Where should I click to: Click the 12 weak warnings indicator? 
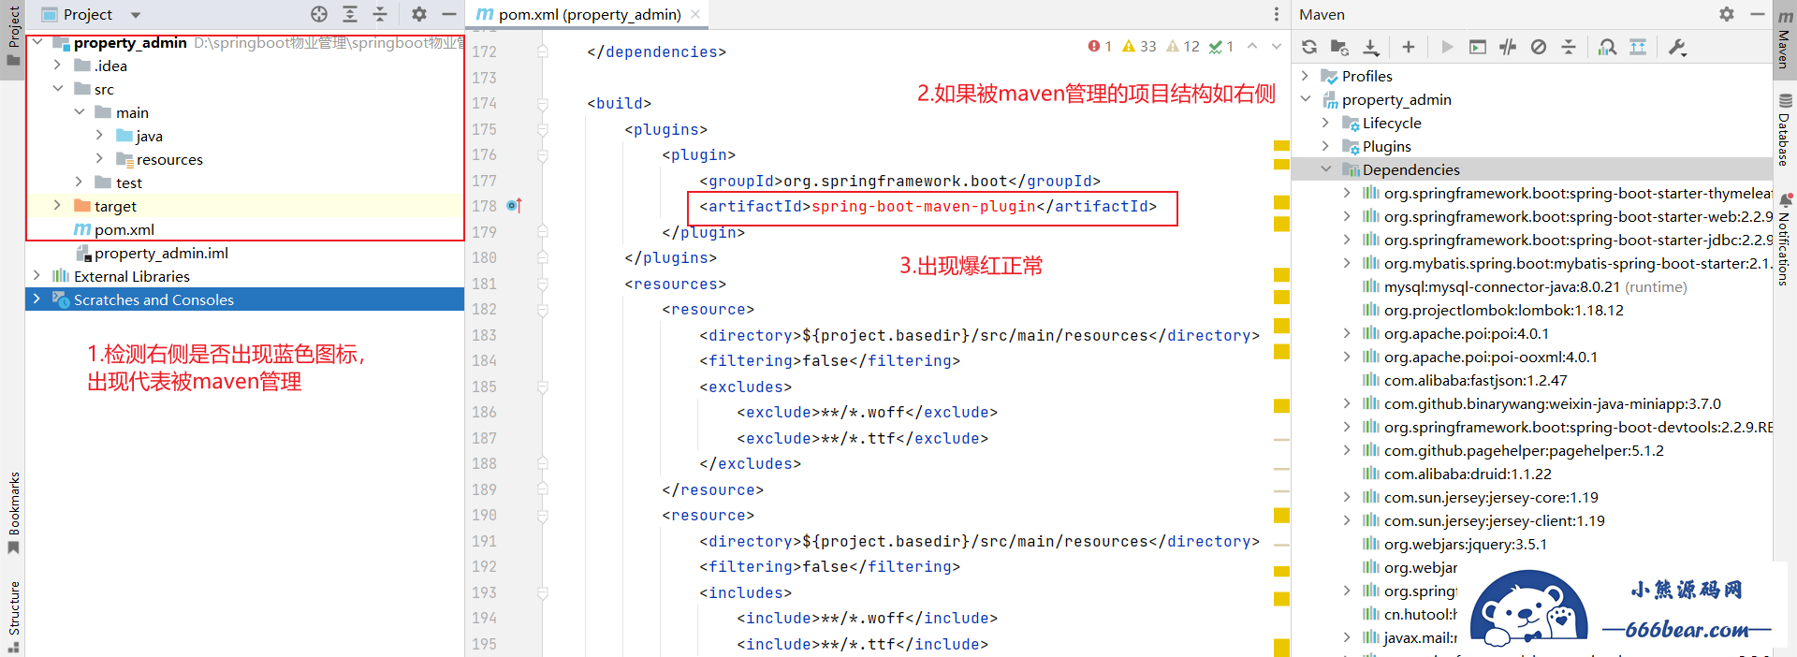coord(1183,46)
